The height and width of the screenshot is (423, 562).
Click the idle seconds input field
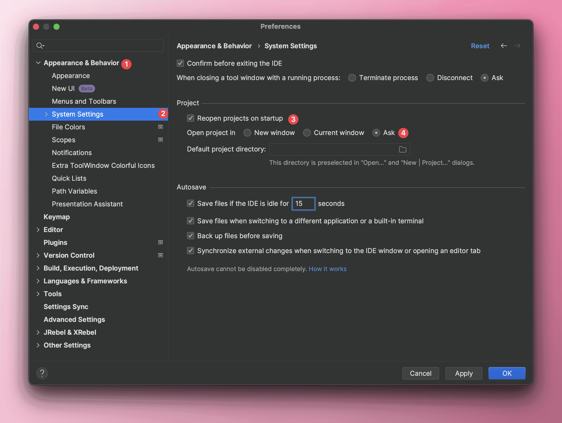pos(303,204)
